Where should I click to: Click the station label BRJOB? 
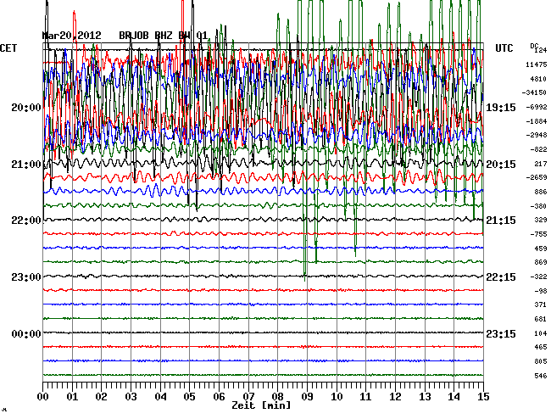[134, 36]
